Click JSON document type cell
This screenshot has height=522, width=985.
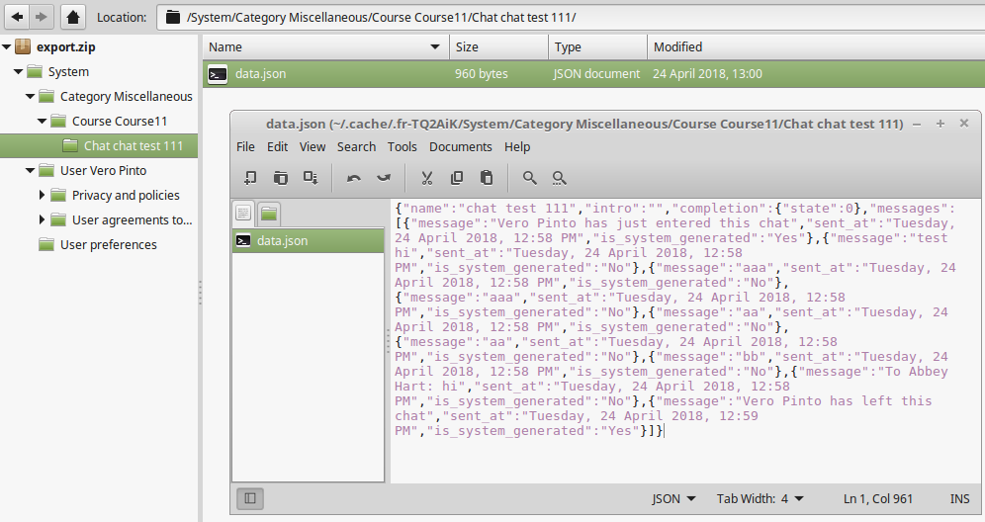pyautogui.click(x=596, y=73)
